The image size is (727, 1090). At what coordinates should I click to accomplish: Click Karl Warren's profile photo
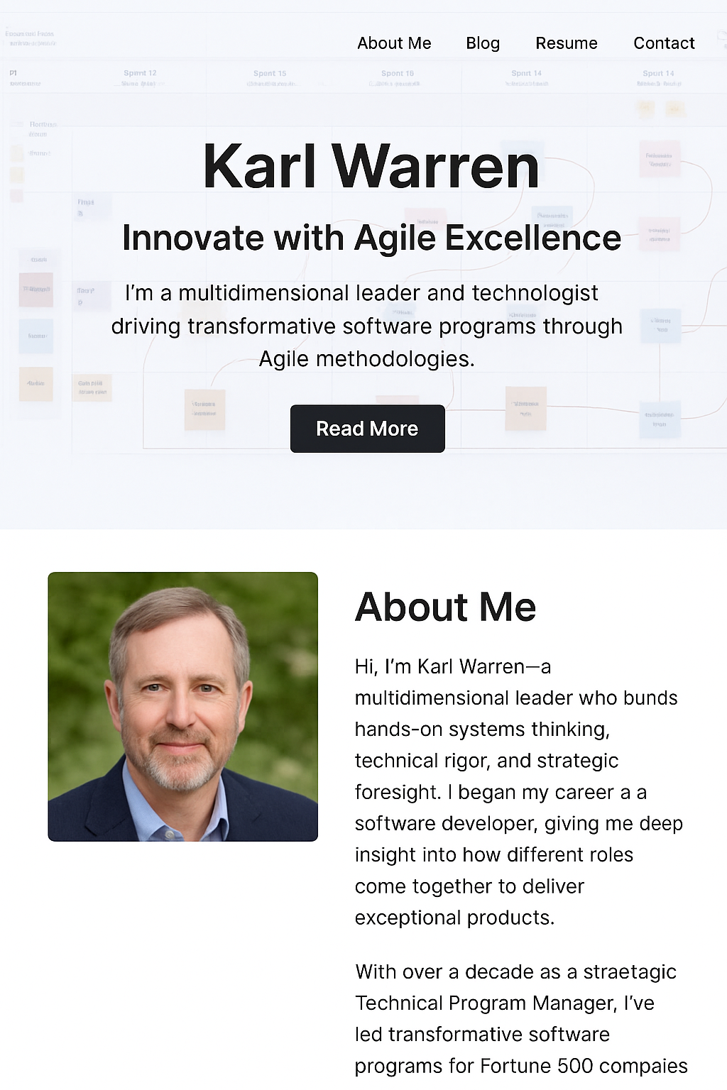click(182, 706)
